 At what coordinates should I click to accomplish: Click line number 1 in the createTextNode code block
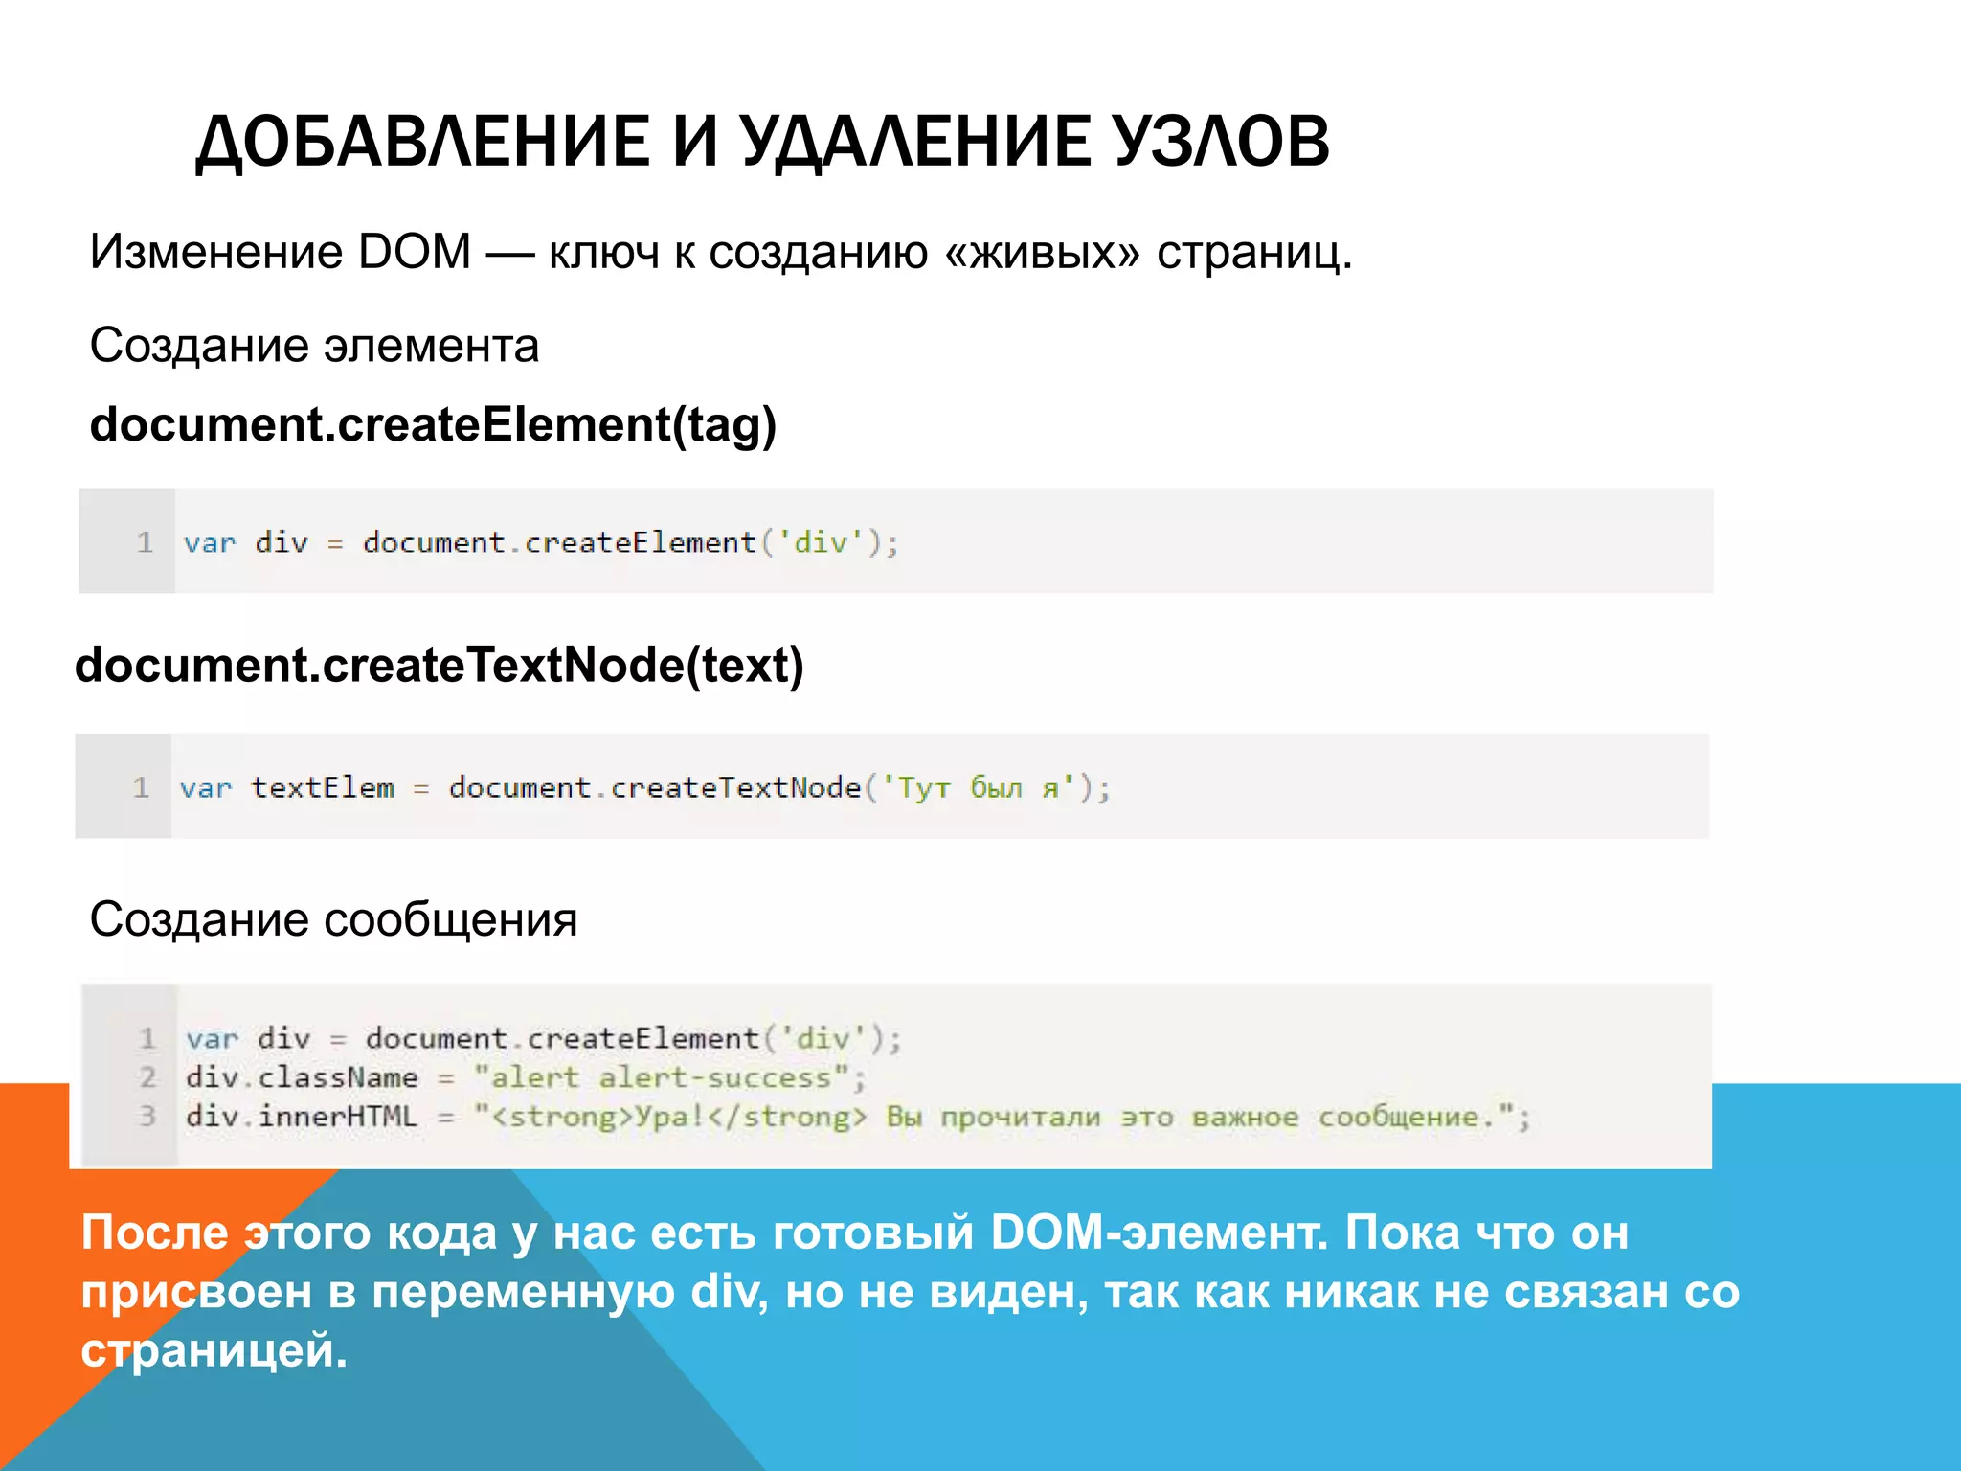coord(142,788)
